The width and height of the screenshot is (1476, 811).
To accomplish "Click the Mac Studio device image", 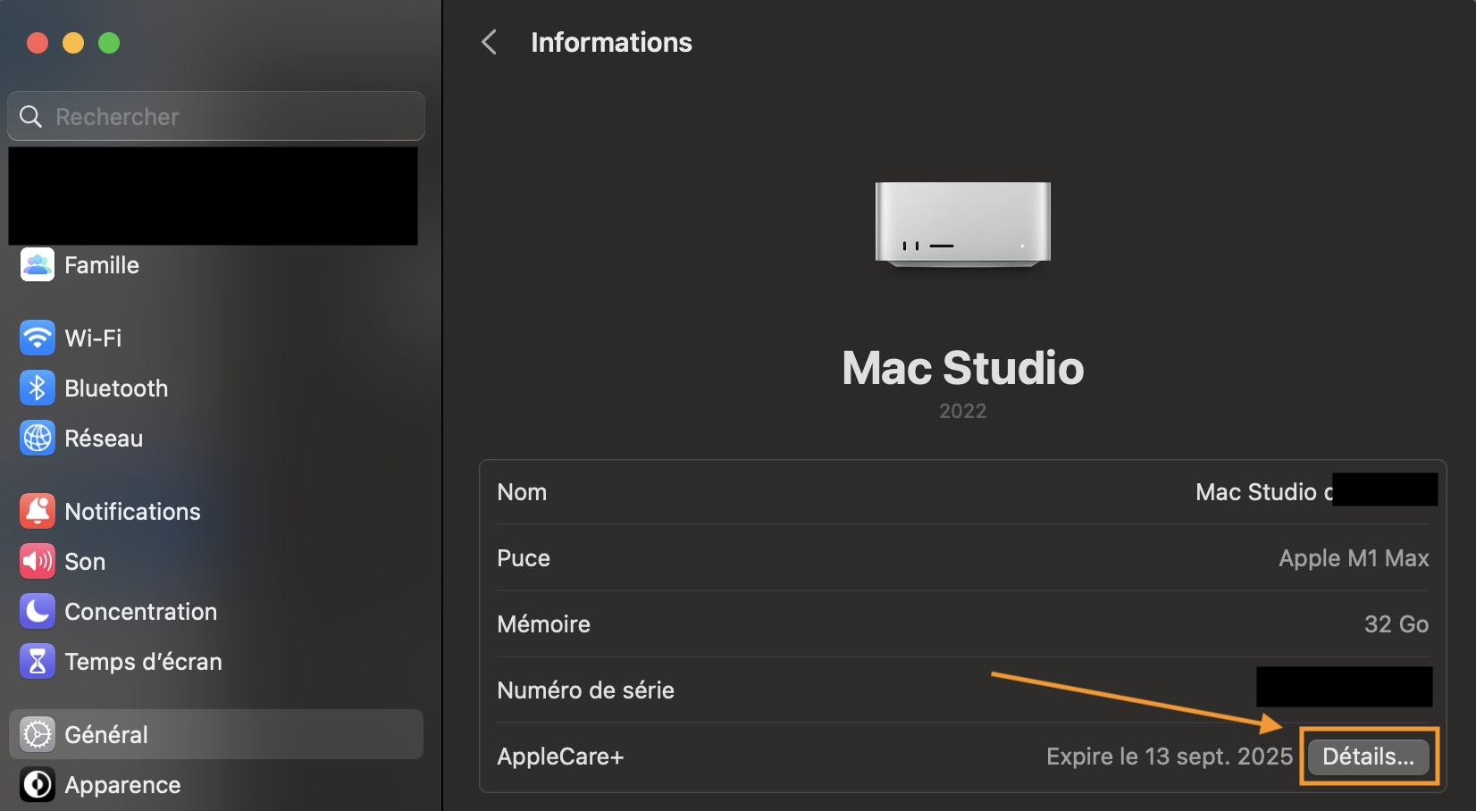I will pyautogui.click(x=962, y=224).
